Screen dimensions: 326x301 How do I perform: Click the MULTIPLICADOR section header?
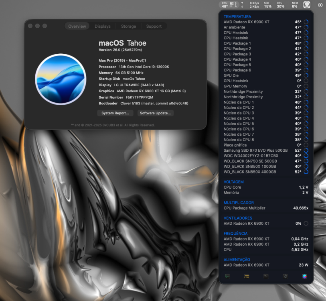(239, 203)
